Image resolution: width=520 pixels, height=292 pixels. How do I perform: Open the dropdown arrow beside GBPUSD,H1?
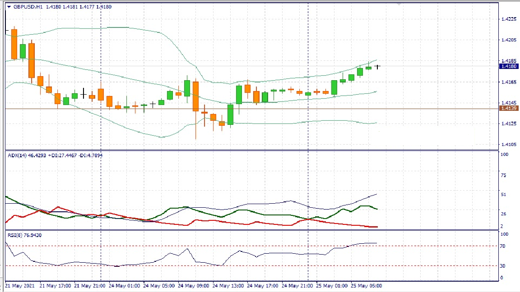point(9,7)
